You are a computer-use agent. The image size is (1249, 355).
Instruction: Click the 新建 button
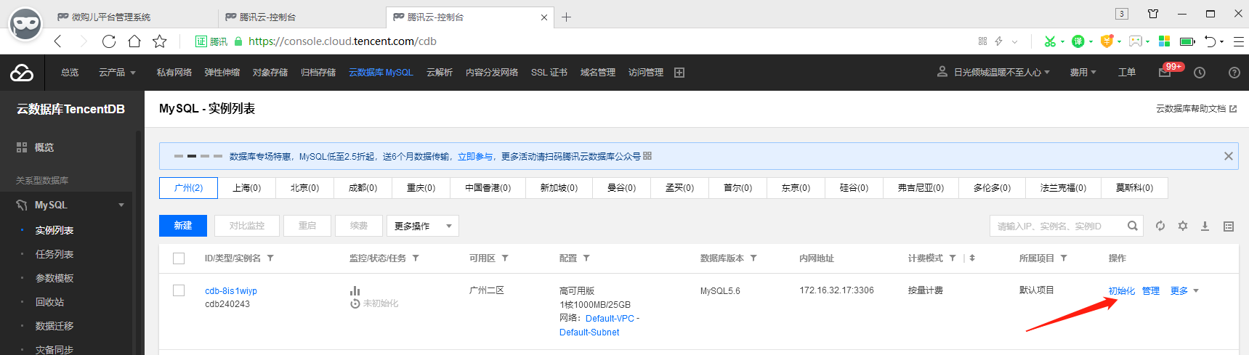pyautogui.click(x=183, y=226)
